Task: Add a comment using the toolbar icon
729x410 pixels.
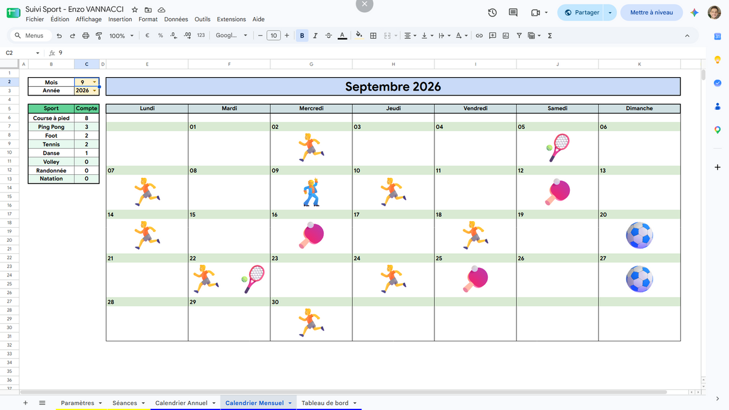Action: 492,36
